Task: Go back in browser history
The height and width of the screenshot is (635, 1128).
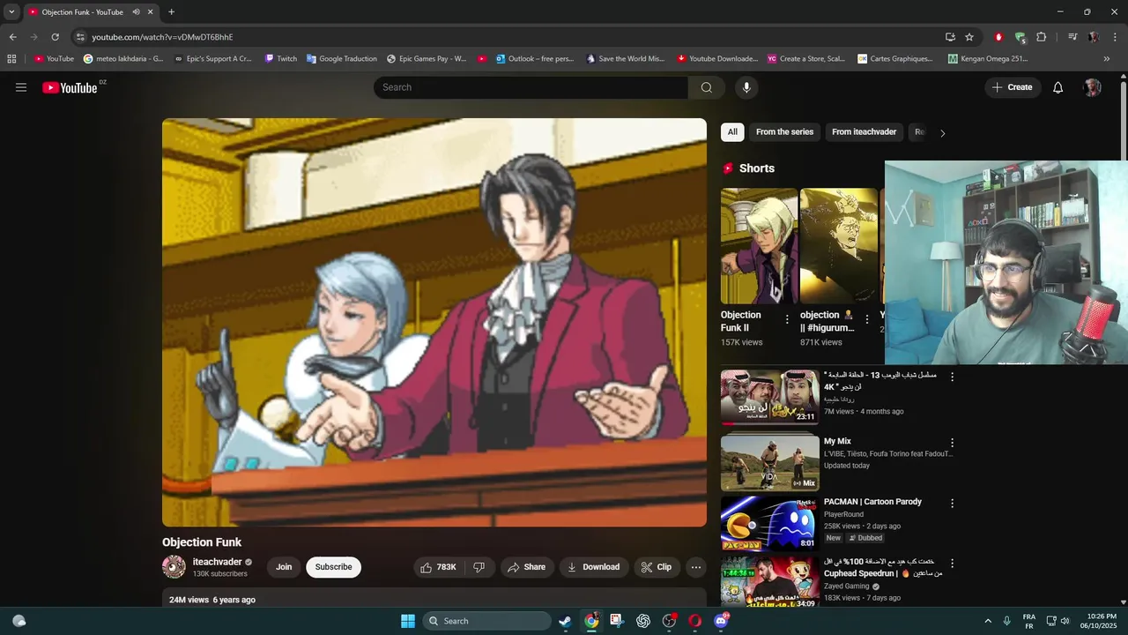Action: pos(12,37)
